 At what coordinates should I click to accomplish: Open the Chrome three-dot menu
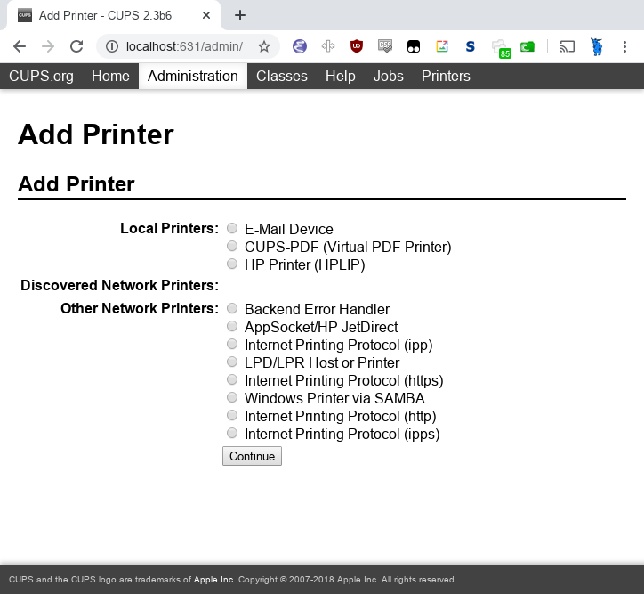624,46
